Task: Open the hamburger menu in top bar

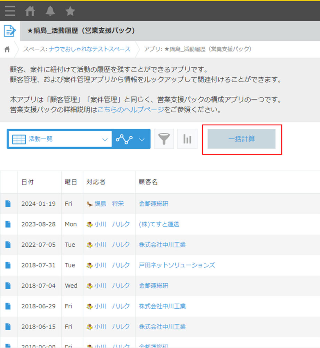Action: [10, 11]
